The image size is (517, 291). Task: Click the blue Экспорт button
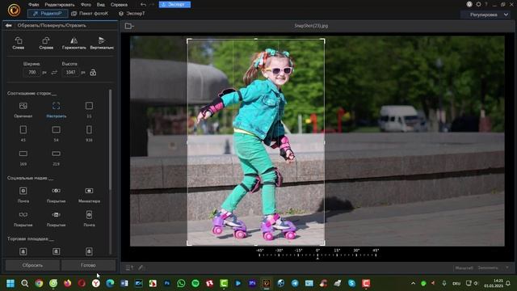coord(174,5)
